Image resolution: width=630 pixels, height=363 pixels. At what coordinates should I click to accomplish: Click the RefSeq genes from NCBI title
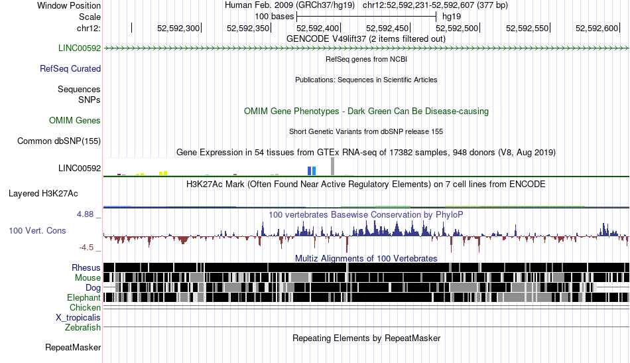tap(366, 60)
